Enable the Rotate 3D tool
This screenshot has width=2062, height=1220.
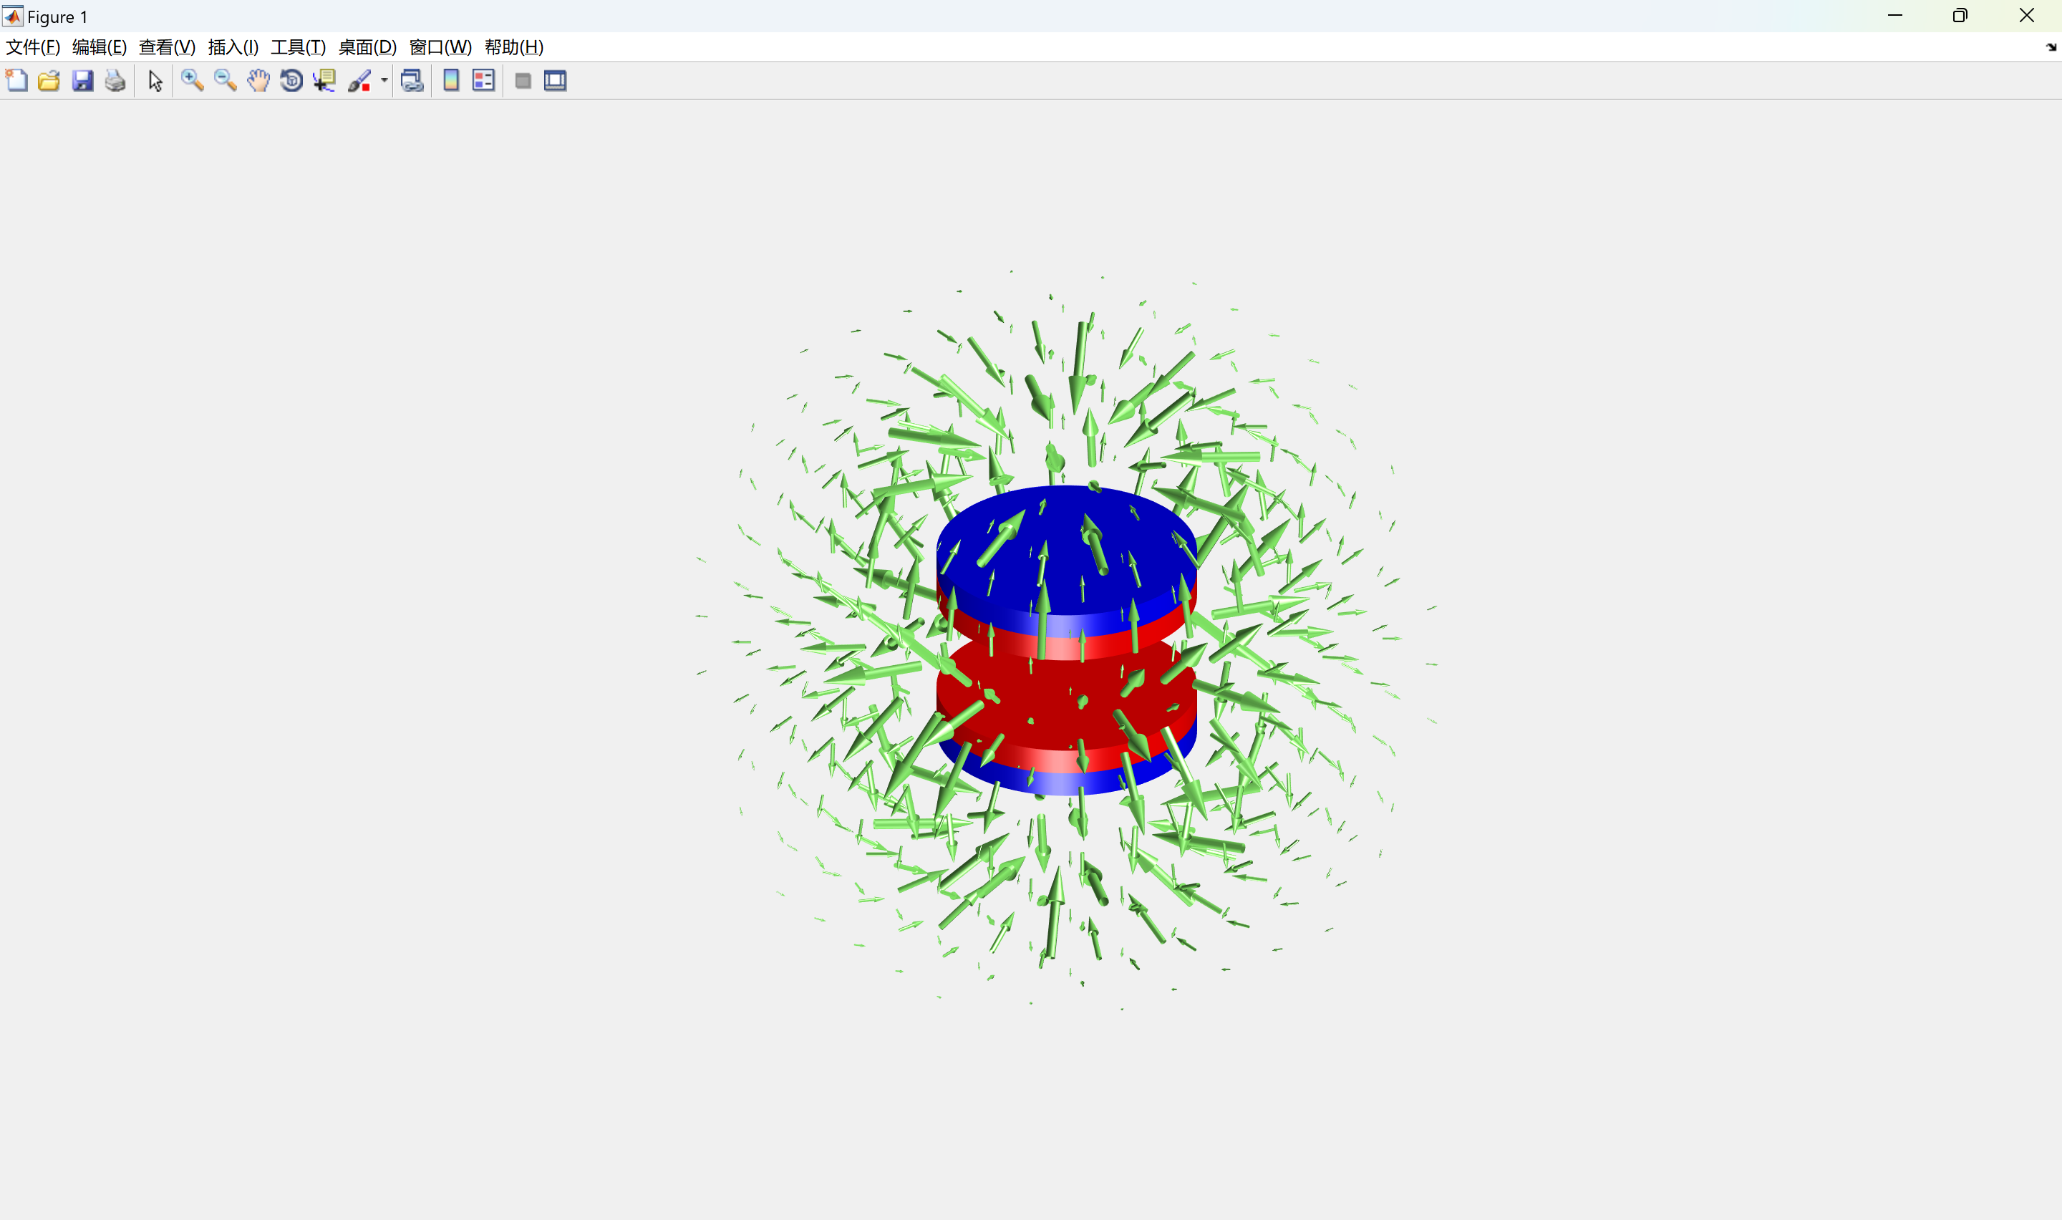[x=291, y=81]
